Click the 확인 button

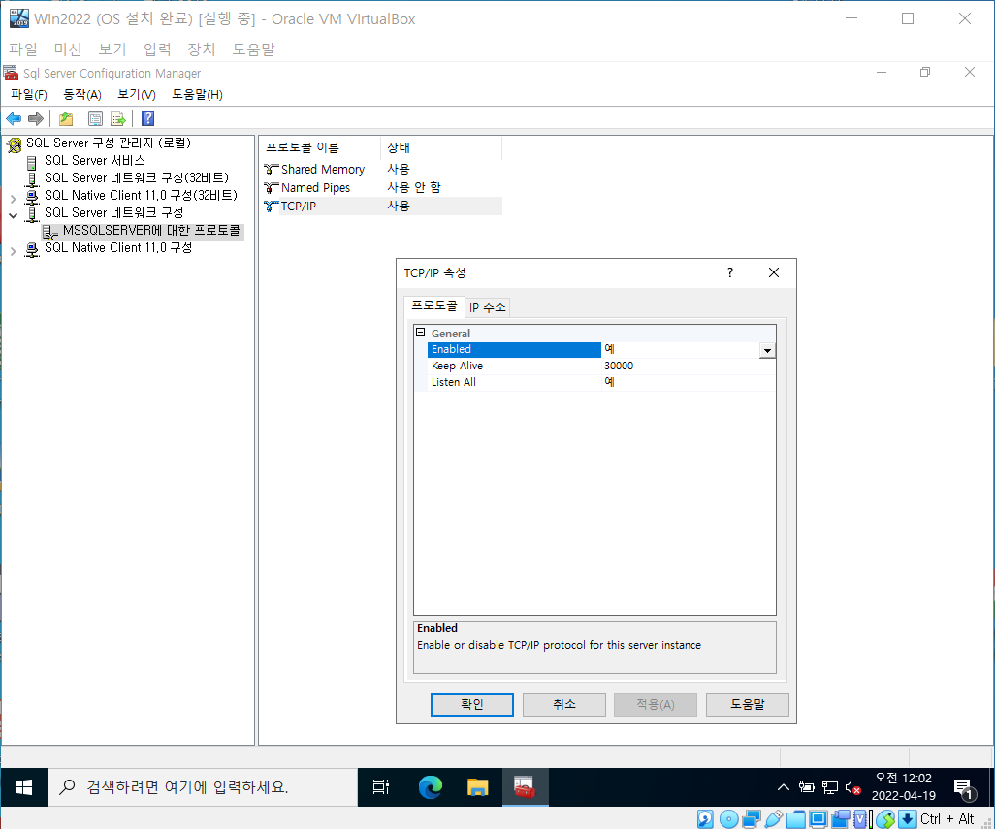pos(472,704)
